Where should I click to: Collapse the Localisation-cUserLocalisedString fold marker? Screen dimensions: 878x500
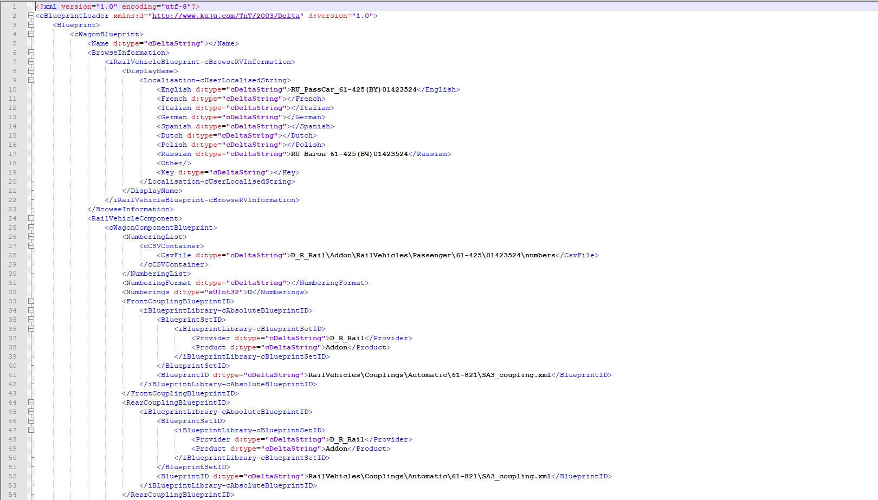pyautogui.click(x=31, y=80)
